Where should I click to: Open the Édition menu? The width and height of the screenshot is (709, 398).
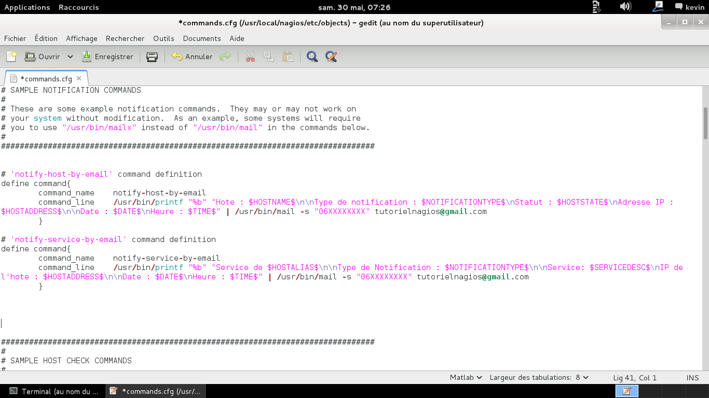point(46,38)
